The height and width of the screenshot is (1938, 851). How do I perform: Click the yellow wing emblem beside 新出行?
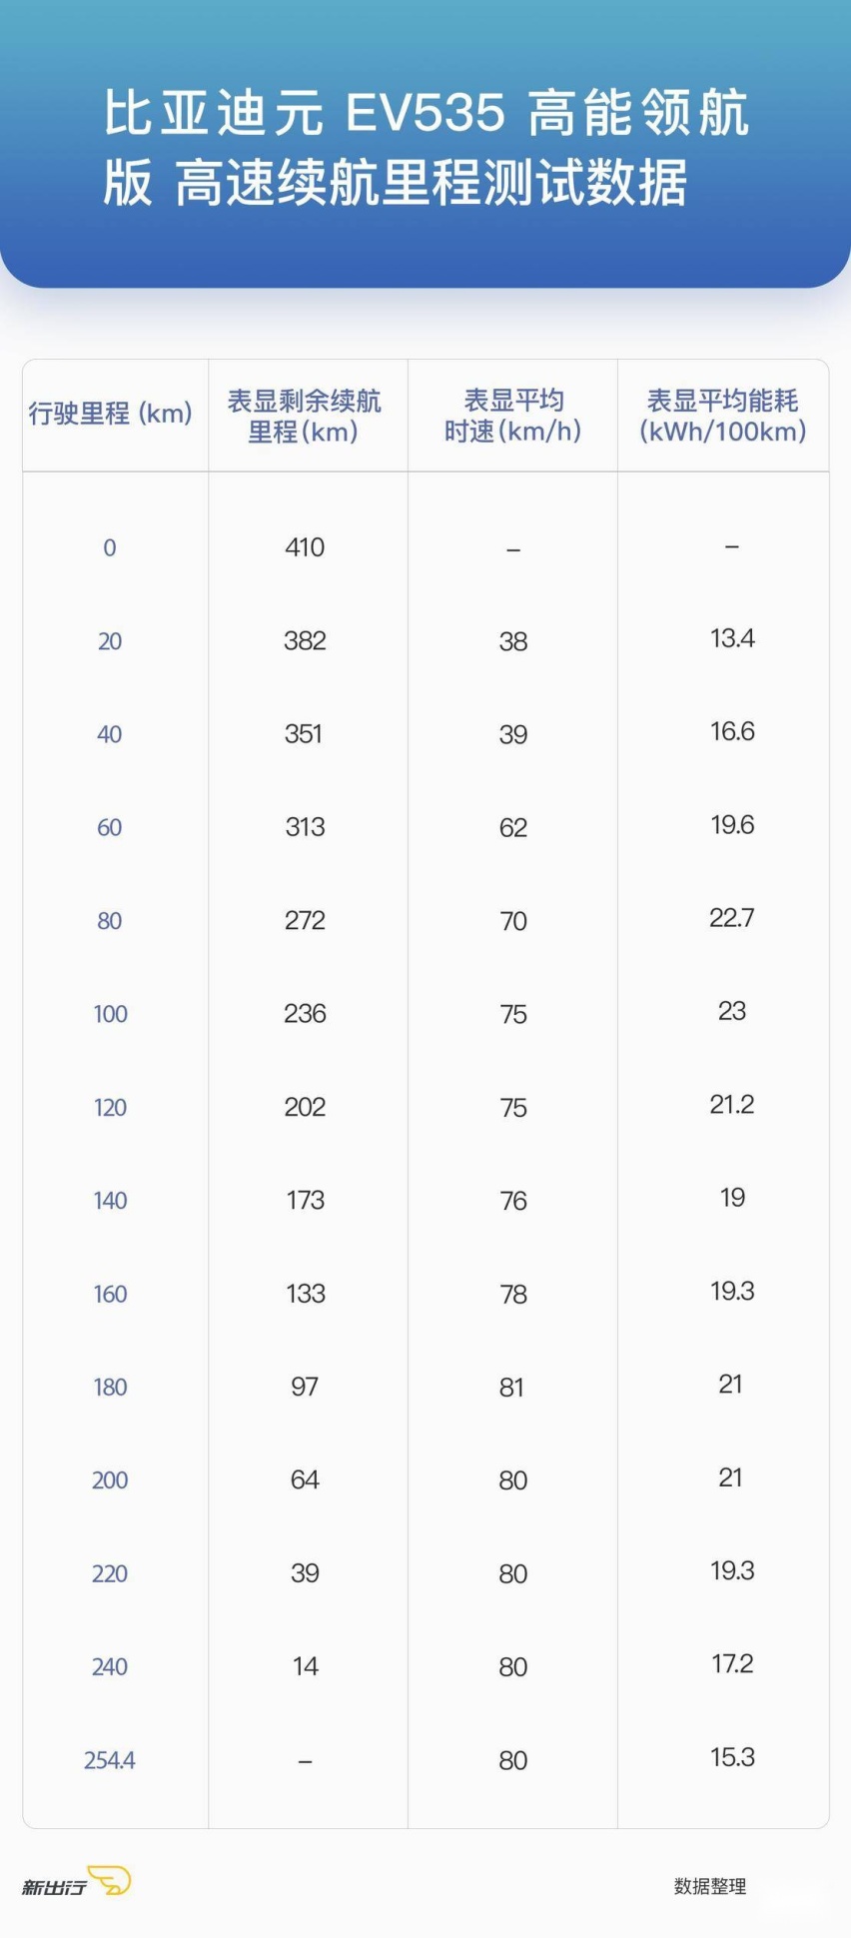coord(109,1880)
